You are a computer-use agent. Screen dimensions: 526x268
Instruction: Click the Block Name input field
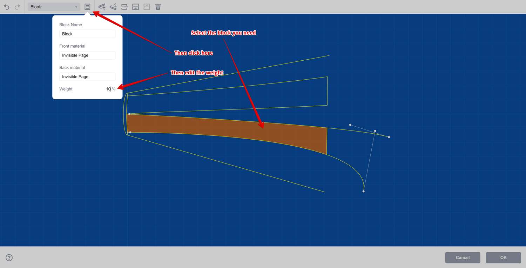[x=87, y=34]
